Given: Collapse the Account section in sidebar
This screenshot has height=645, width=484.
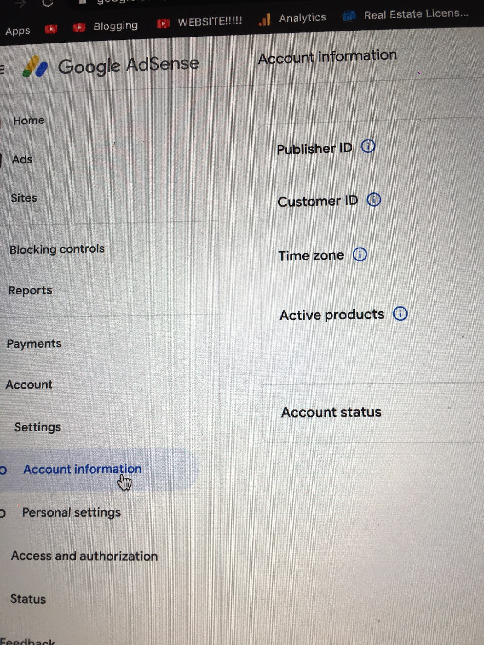Looking at the screenshot, I should pos(29,385).
